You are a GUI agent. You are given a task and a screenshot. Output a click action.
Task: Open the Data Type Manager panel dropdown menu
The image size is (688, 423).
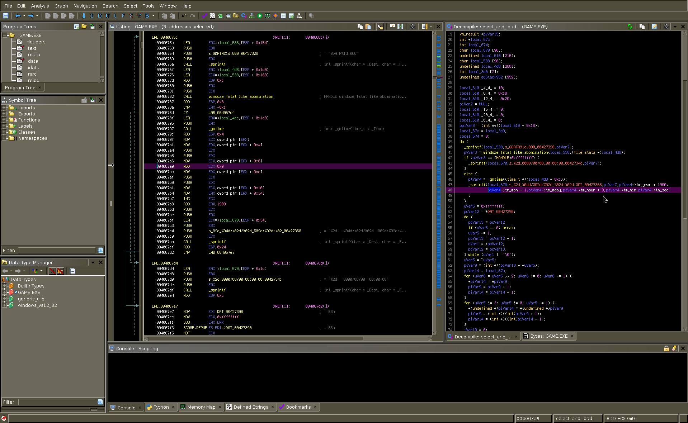click(x=93, y=262)
